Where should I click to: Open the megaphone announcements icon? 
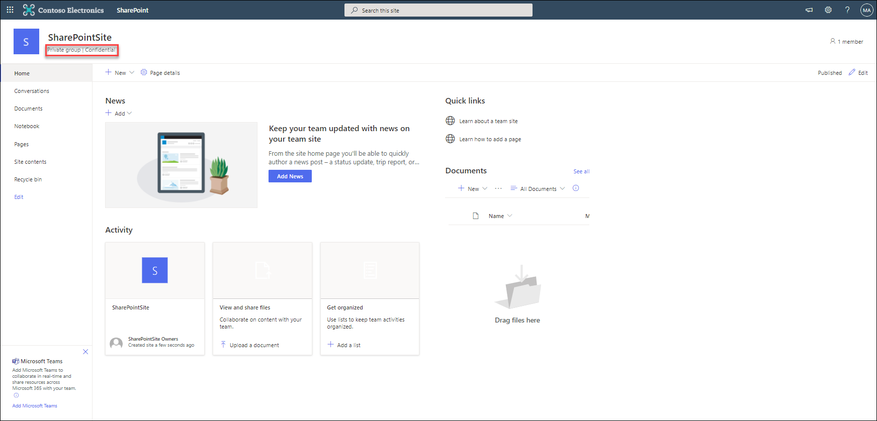tap(809, 10)
